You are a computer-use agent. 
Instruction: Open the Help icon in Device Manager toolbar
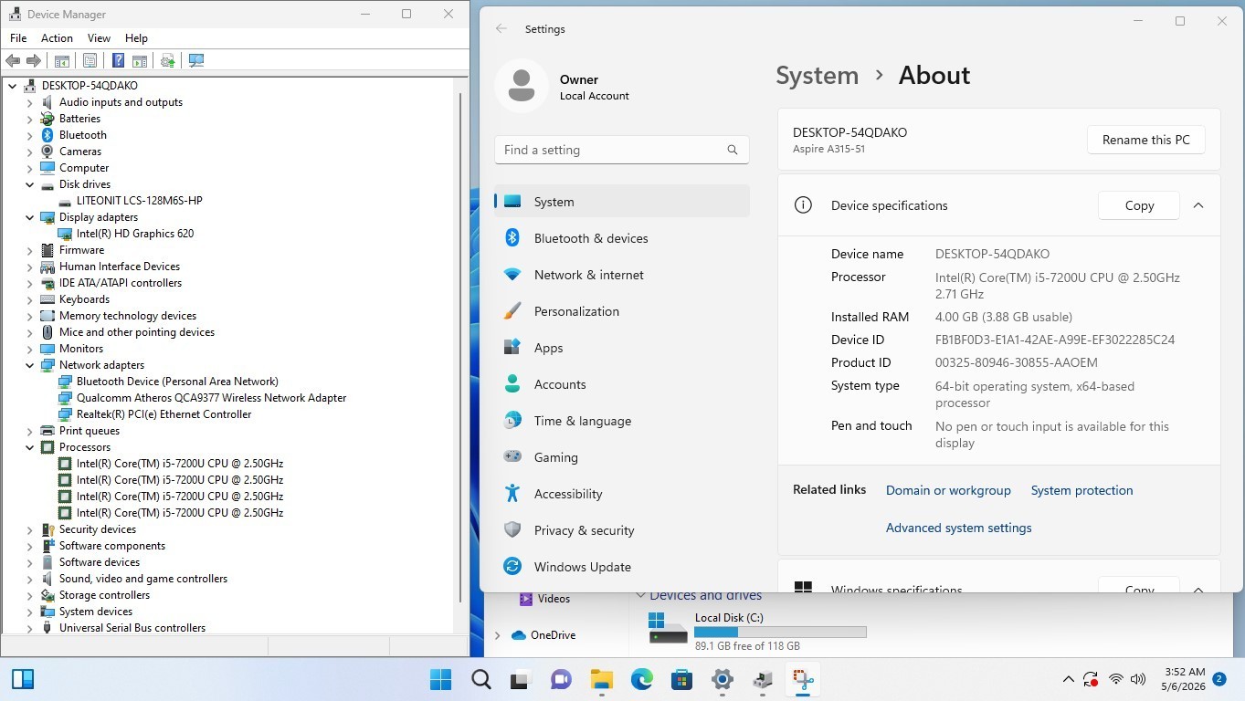(x=118, y=60)
